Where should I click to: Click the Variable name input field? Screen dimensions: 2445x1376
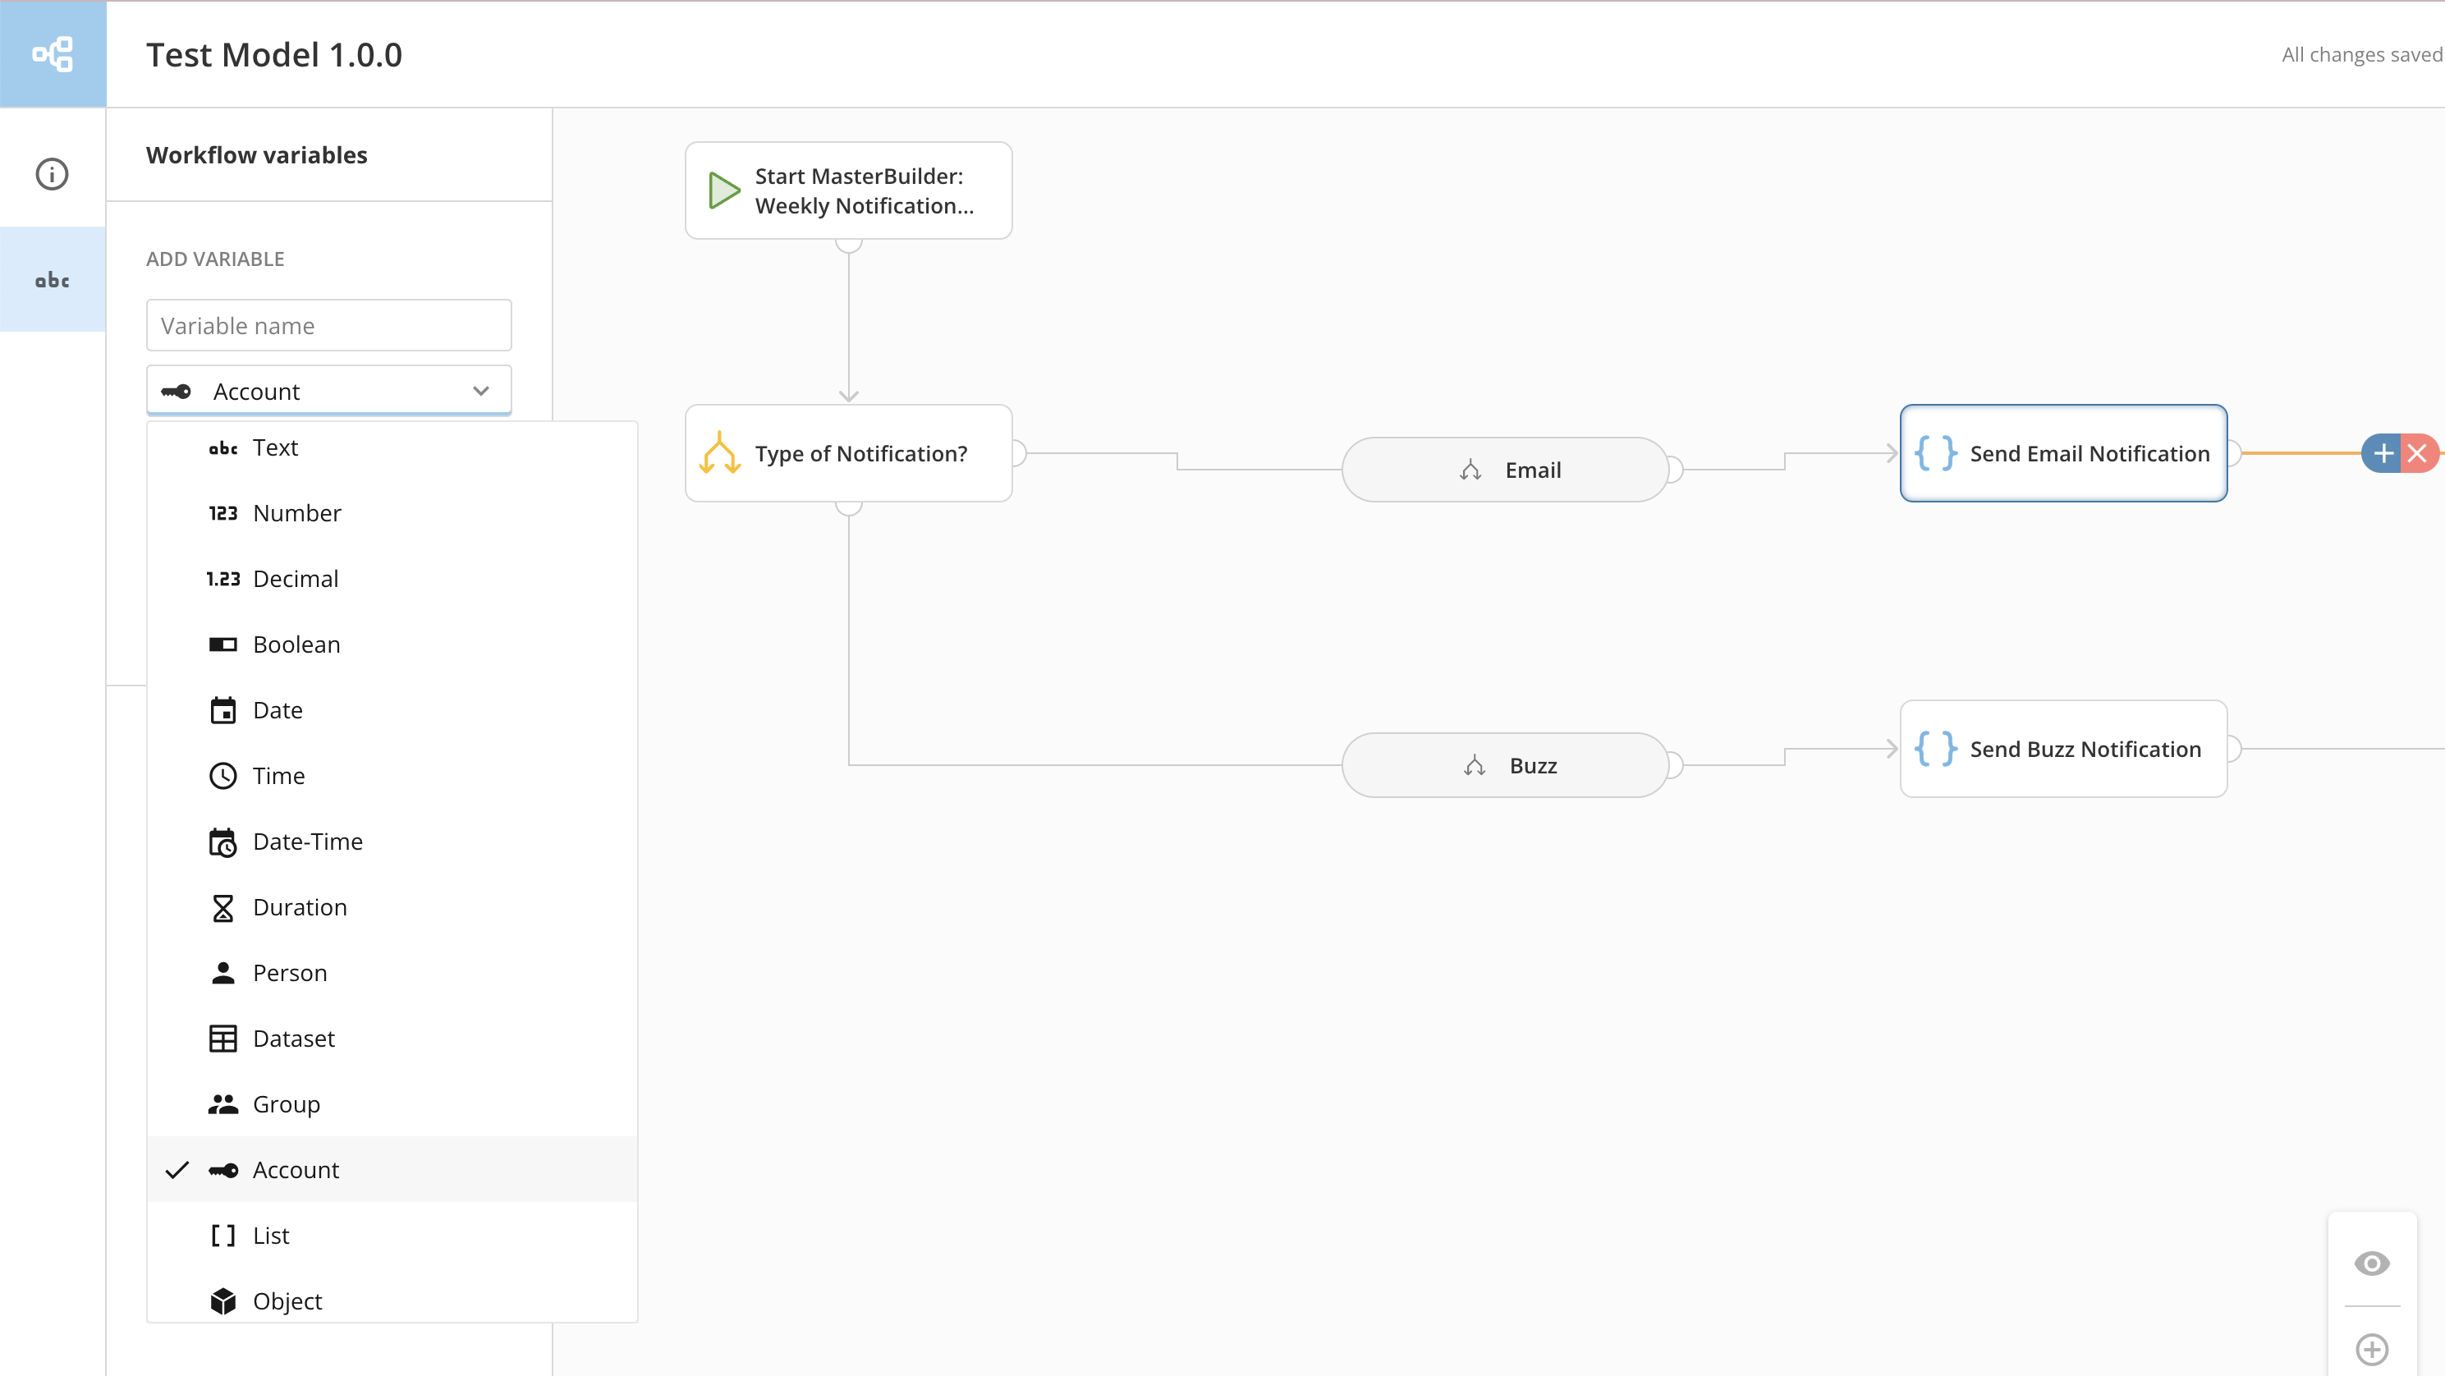coord(328,325)
